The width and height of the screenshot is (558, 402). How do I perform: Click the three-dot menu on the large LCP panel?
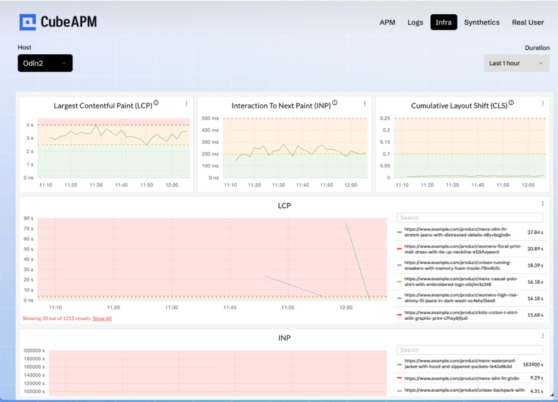click(x=544, y=203)
